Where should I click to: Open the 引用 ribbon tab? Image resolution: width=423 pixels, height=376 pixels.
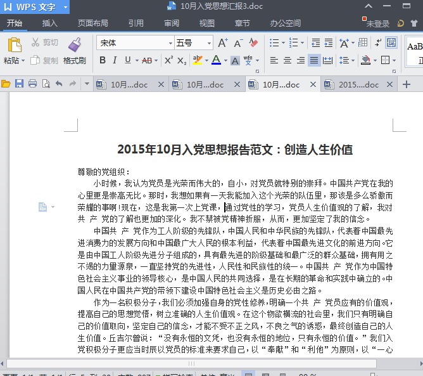coord(136,23)
